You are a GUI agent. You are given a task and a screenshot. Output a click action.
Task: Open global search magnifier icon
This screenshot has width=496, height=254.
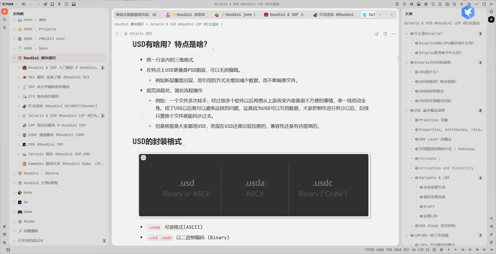454,4
